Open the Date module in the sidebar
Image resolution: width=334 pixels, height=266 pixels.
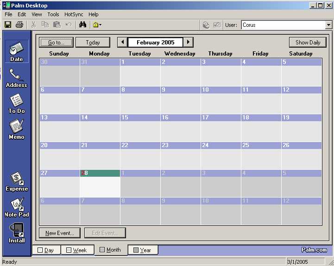[x=16, y=51]
